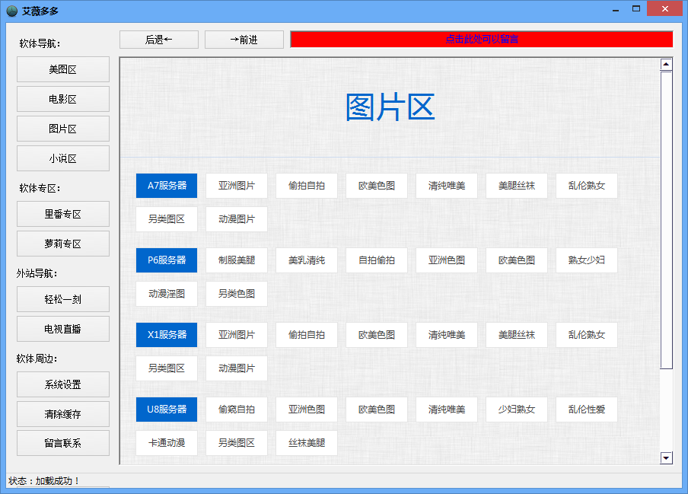The width and height of the screenshot is (688, 494).
Task: Maximize the 艾薇多多 window
Action: coord(635,9)
